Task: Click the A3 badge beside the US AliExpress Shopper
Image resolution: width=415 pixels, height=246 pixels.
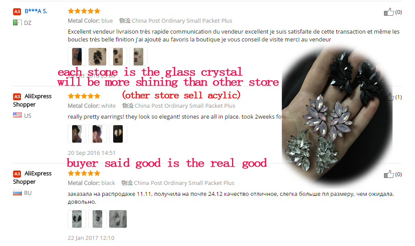Action: pyautogui.click(x=17, y=97)
